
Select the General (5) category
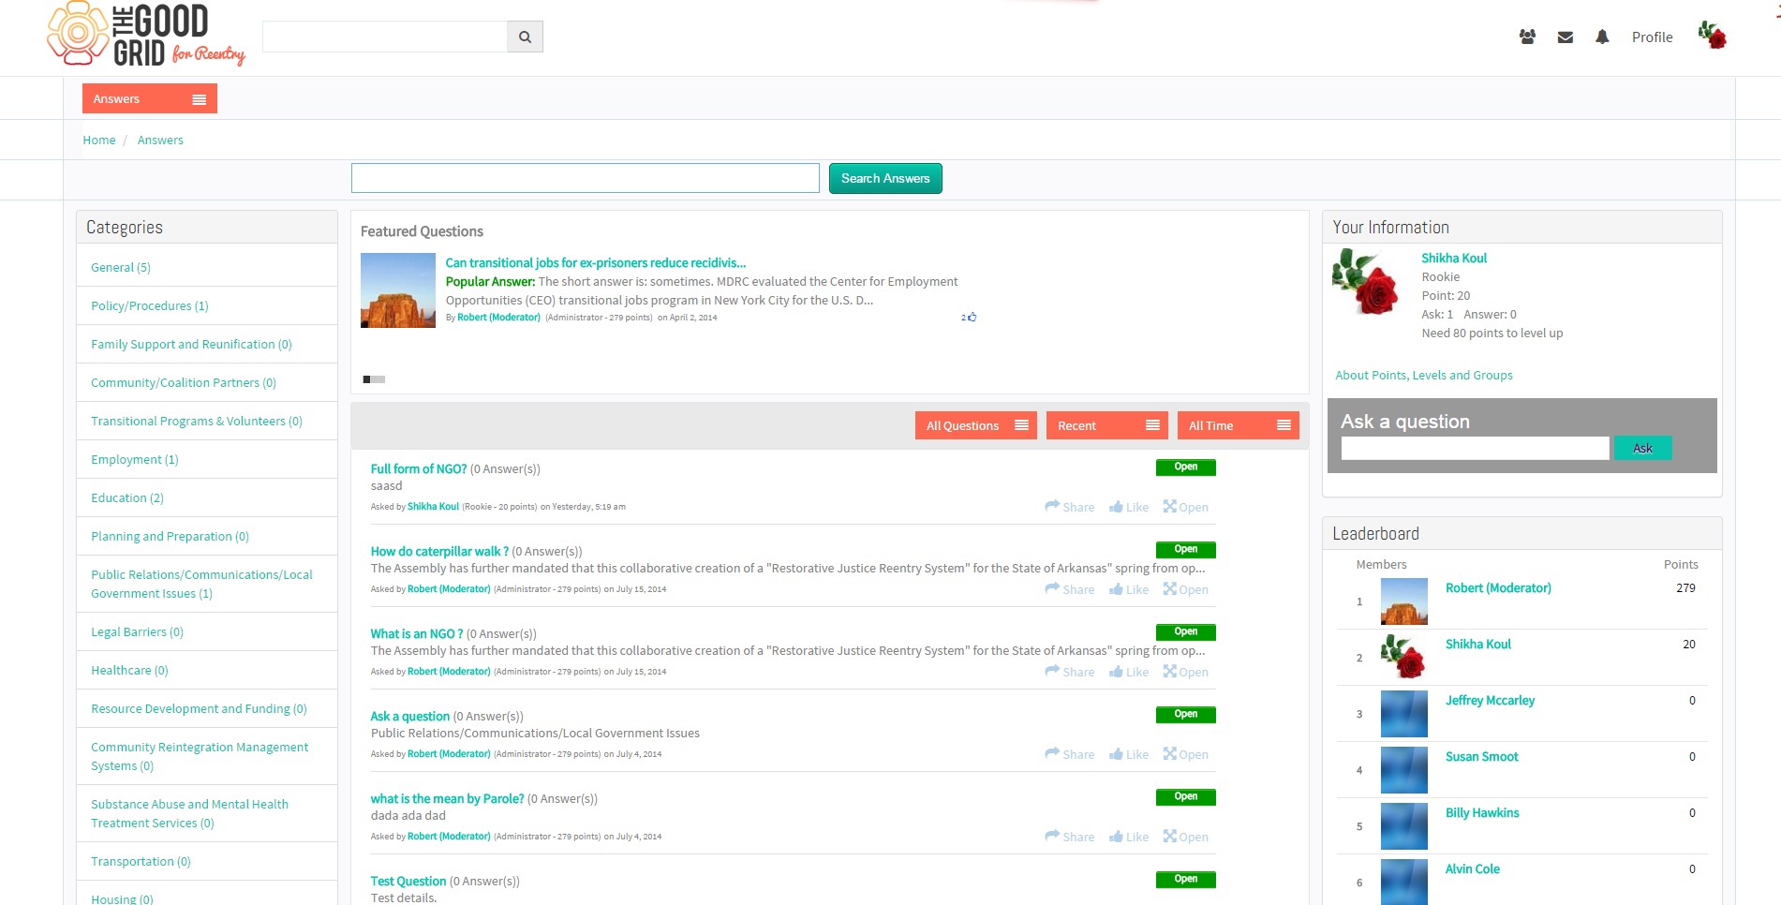pyautogui.click(x=121, y=267)
